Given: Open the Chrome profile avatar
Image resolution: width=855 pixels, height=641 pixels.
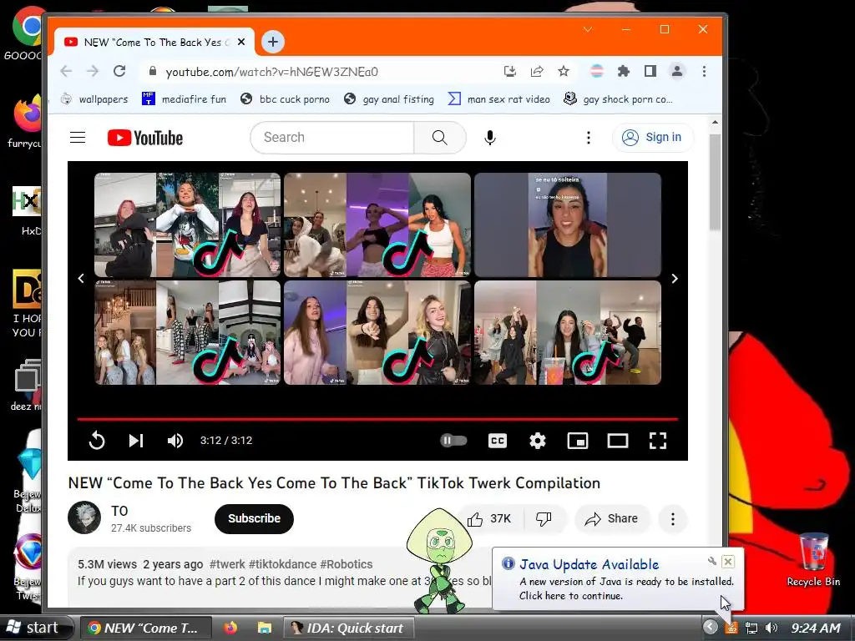Looking at the screenshot, I should pos(677,72).
